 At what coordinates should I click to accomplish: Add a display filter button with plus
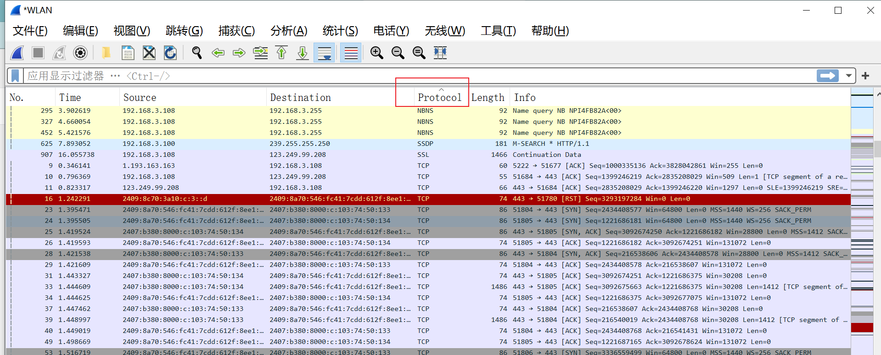(x=865, y=76)
